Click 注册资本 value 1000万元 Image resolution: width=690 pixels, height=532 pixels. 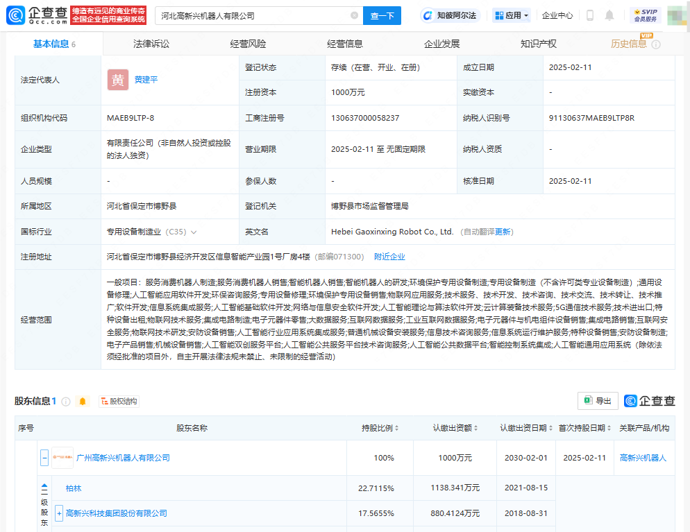click(x=348, y=92)
